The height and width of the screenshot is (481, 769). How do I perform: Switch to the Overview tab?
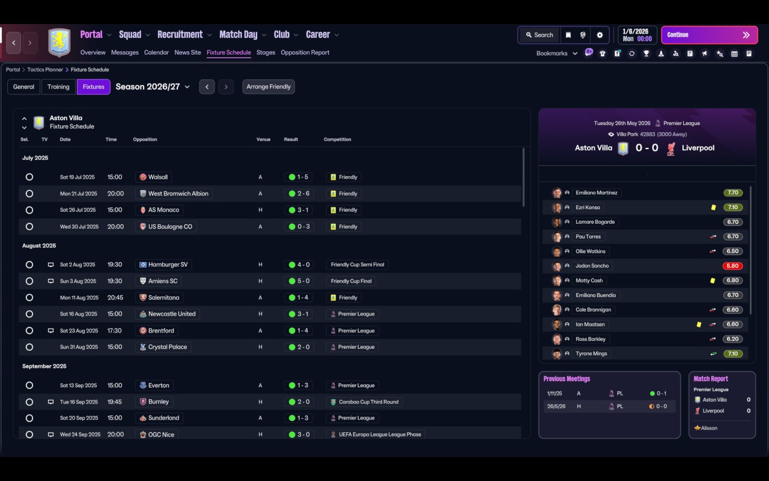[x=93, y=52]
